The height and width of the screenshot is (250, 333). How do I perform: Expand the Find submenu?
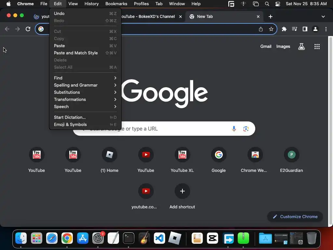(86, 78)
